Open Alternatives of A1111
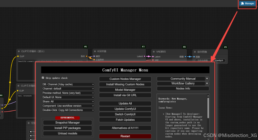 pos(125,128)
